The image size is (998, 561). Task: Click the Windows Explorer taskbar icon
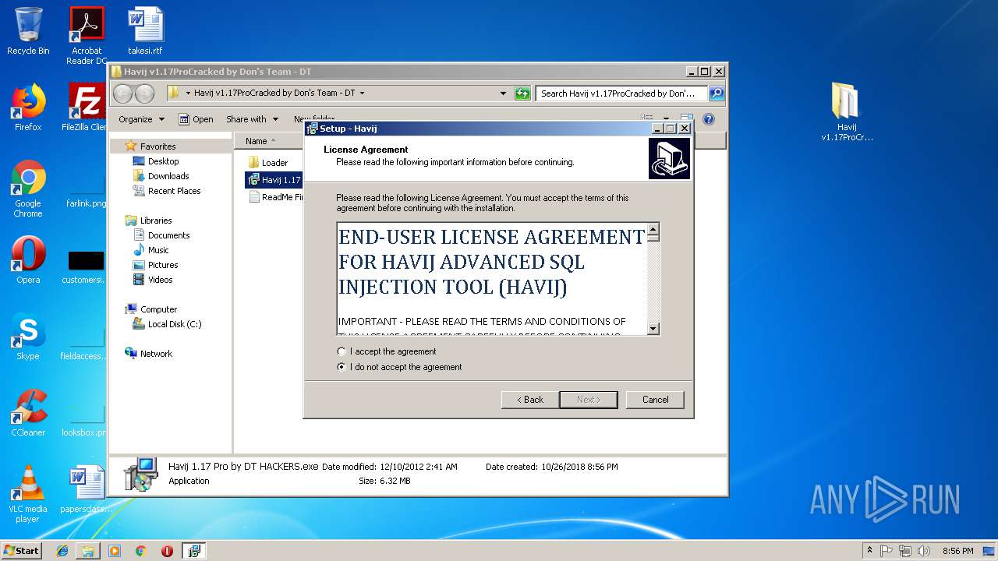coord(88,551)
